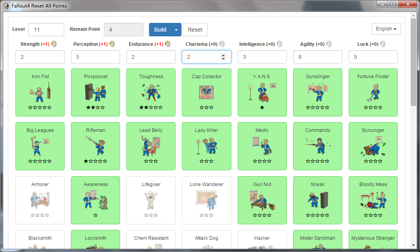Select the Toughness perk card

click(151, 92)
